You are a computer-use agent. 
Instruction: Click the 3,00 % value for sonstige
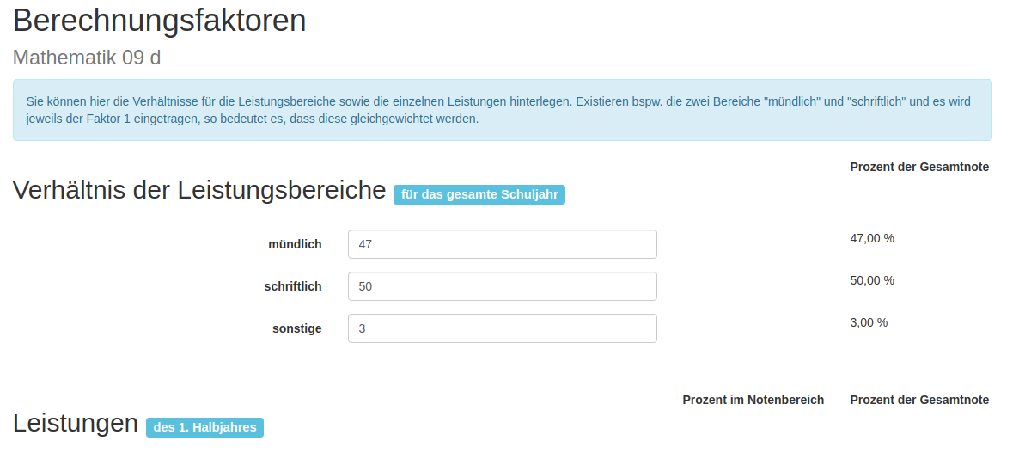point(868,322)
